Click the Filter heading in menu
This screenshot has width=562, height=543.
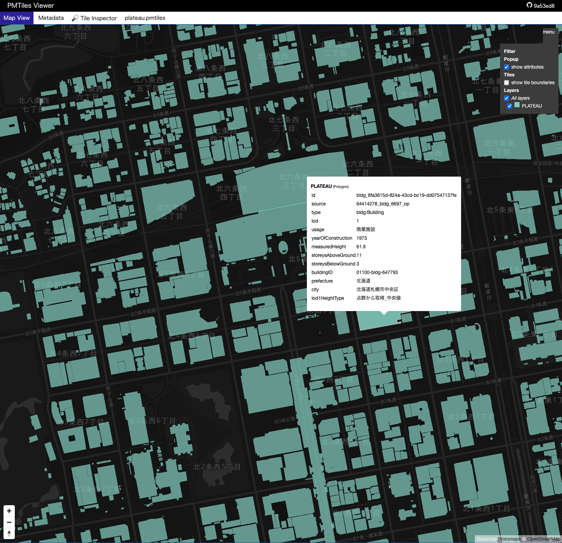[x=509, y=51]
